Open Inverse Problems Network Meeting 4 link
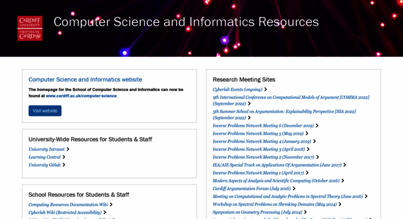The width and height of the screenshot is (403, 219). (262, 141)
